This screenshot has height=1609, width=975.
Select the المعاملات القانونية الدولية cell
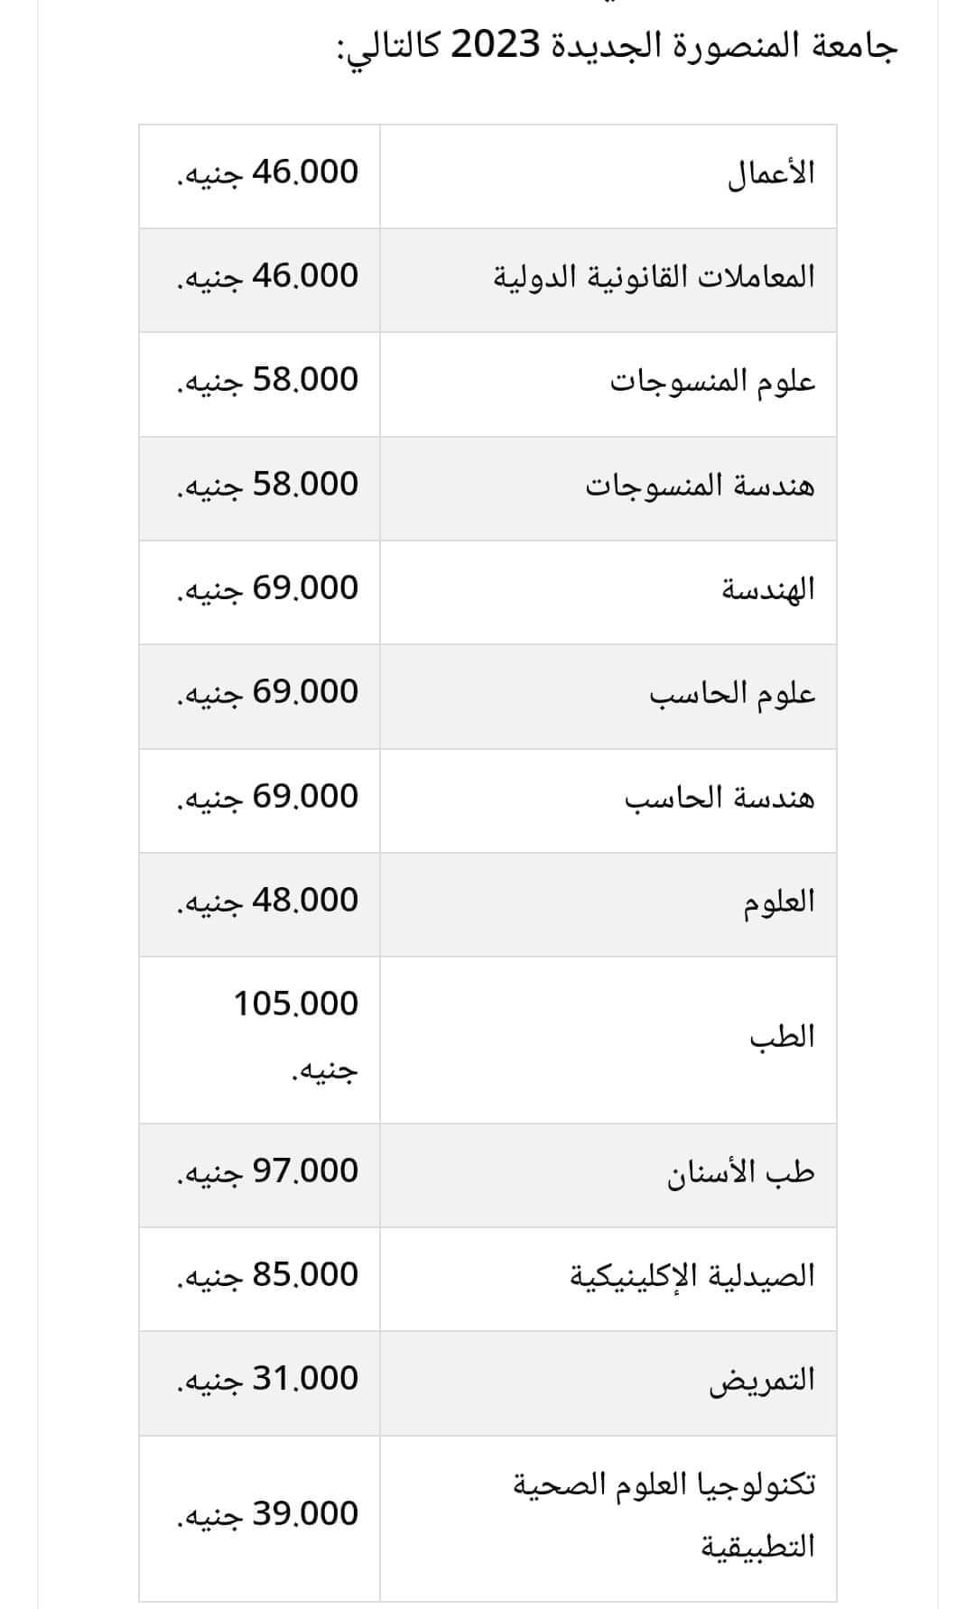(x=654, y=277)
